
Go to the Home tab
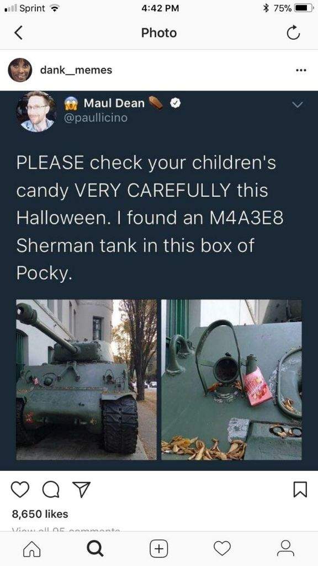31,548
